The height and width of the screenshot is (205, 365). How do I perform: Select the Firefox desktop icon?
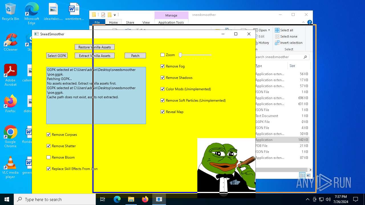tap(11, 104)
